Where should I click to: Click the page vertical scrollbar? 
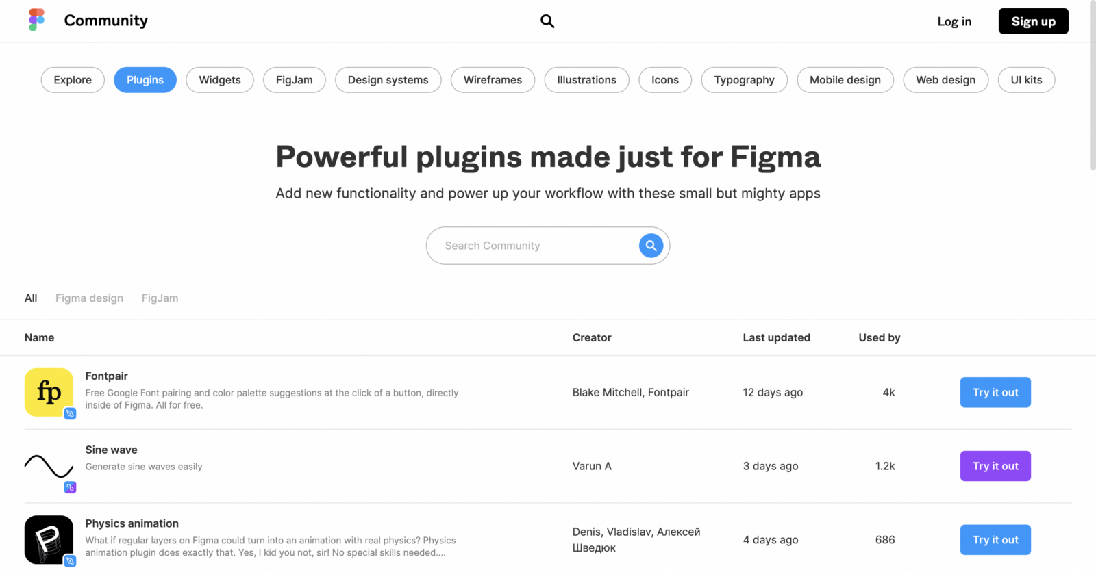coord(1092,86)
